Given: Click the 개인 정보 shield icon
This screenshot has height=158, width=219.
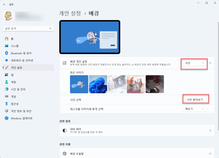Looking at the screenshot, I should point(6,111).
